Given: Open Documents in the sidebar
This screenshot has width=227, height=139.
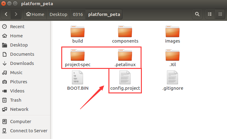Looking at the screenshot, I should click(x=25, y=54).
